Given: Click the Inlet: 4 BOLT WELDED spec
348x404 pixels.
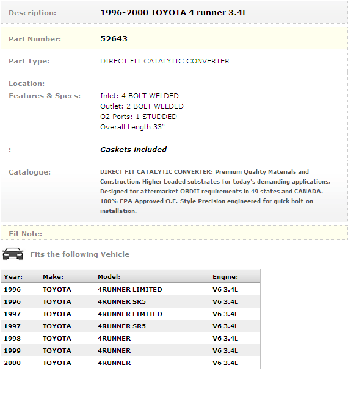Looking at the screenshot, I should click(x=139, y=96).
